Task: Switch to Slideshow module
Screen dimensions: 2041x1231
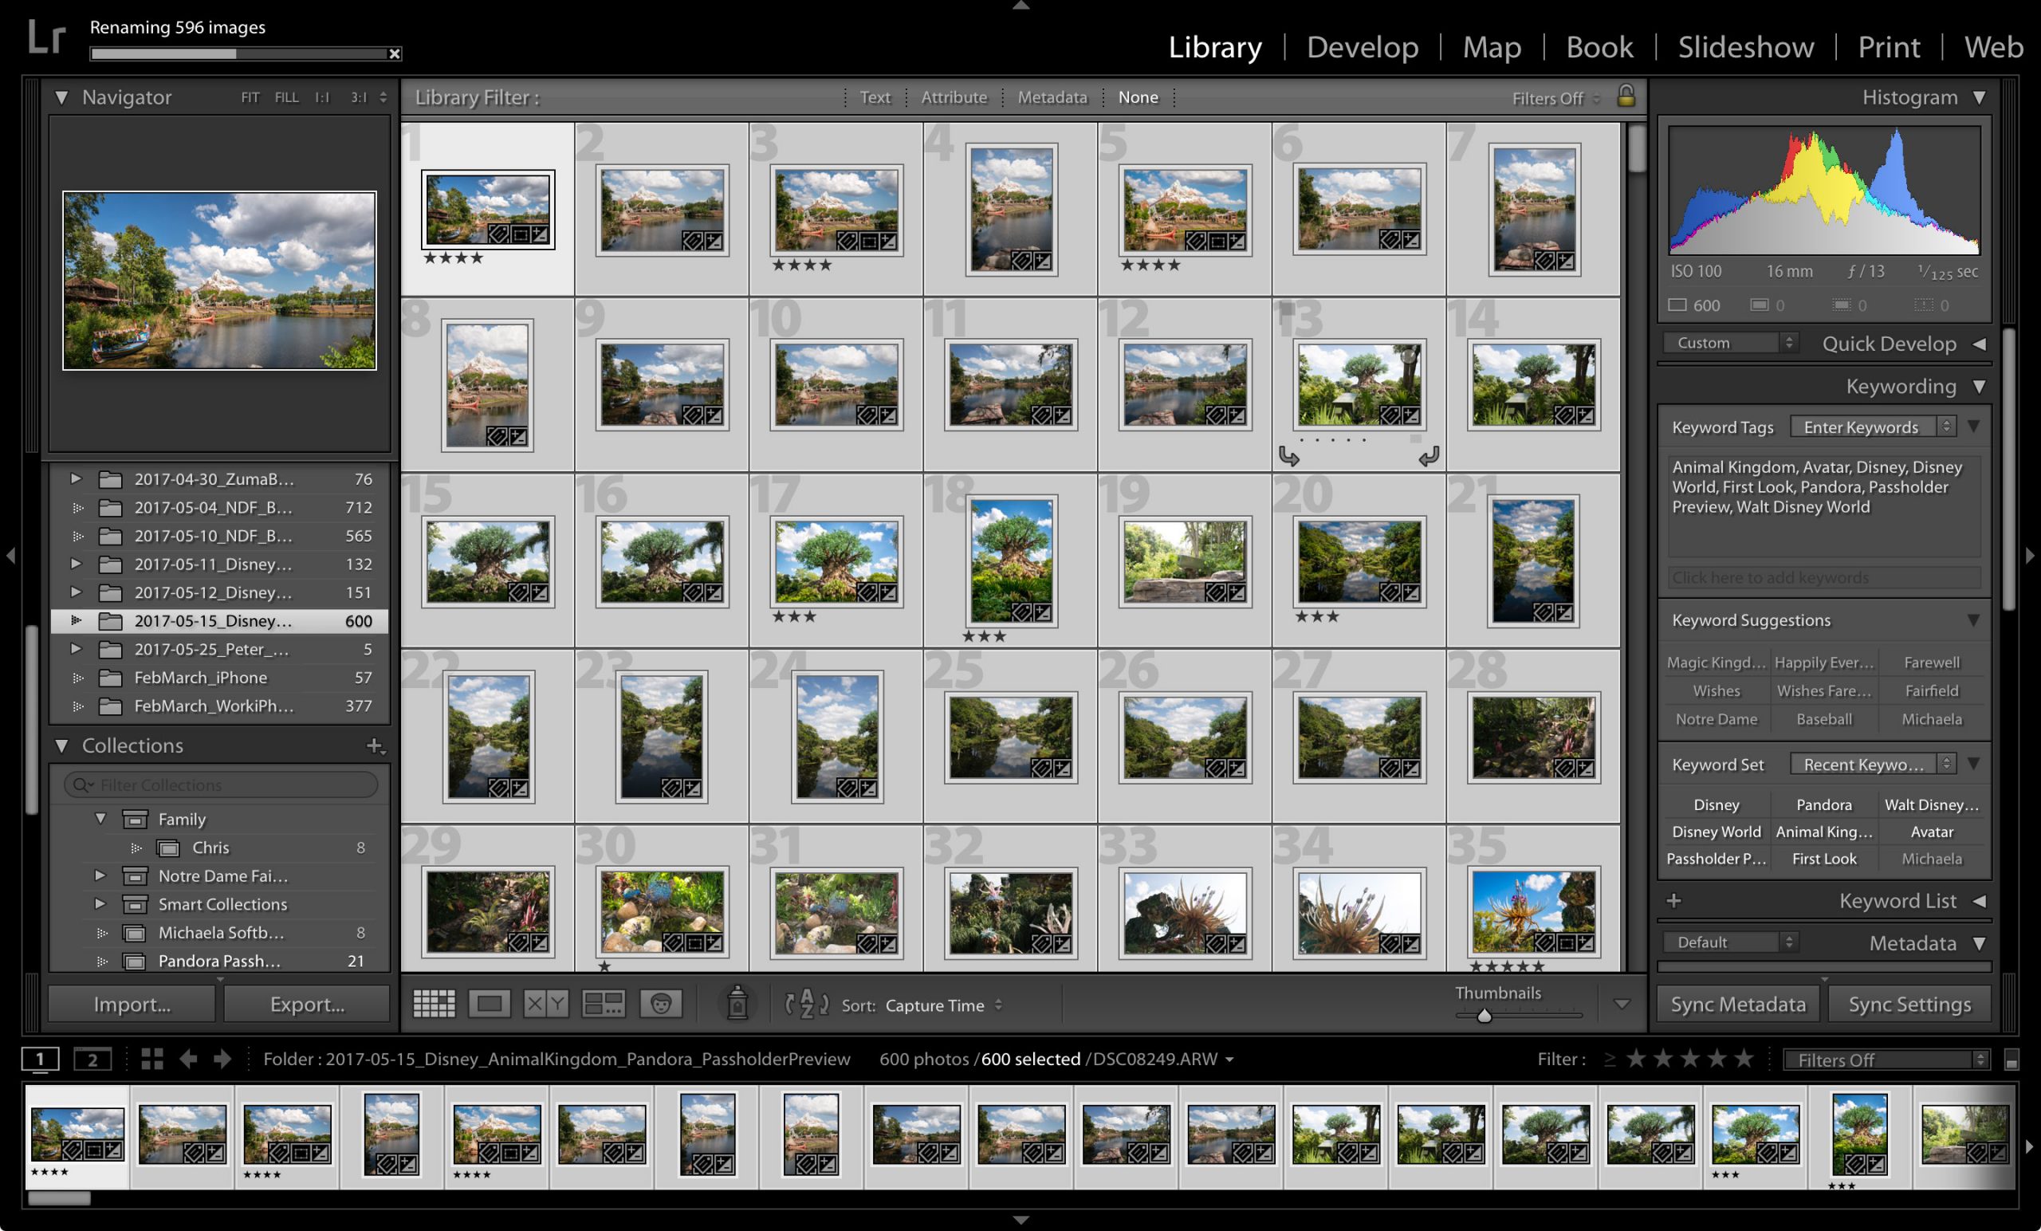Action: [1746, 46]
